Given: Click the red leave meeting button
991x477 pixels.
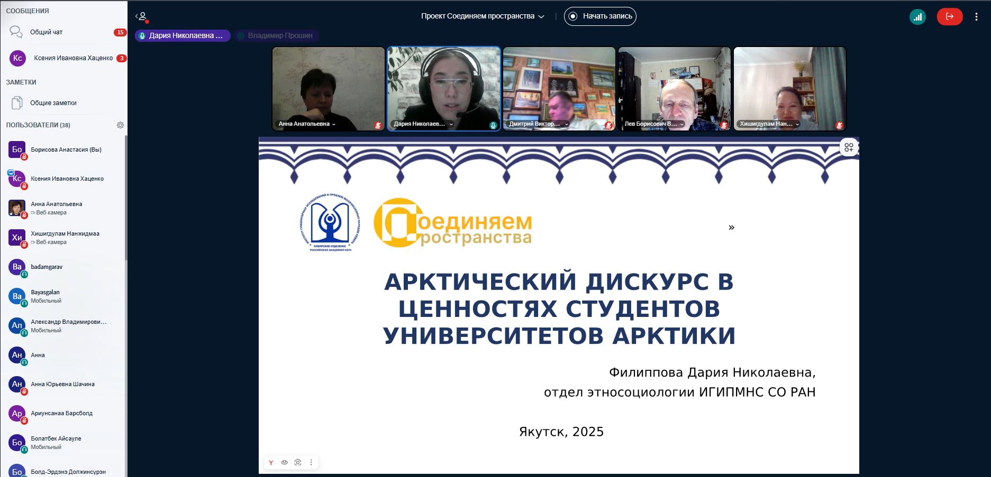Looking at the screenshot, I should coord(949,17).
